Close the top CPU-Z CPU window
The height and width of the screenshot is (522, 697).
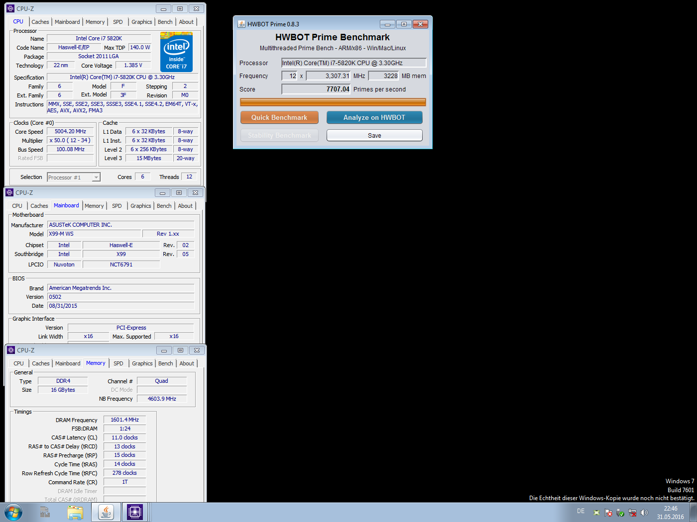[x=197, y=8]
